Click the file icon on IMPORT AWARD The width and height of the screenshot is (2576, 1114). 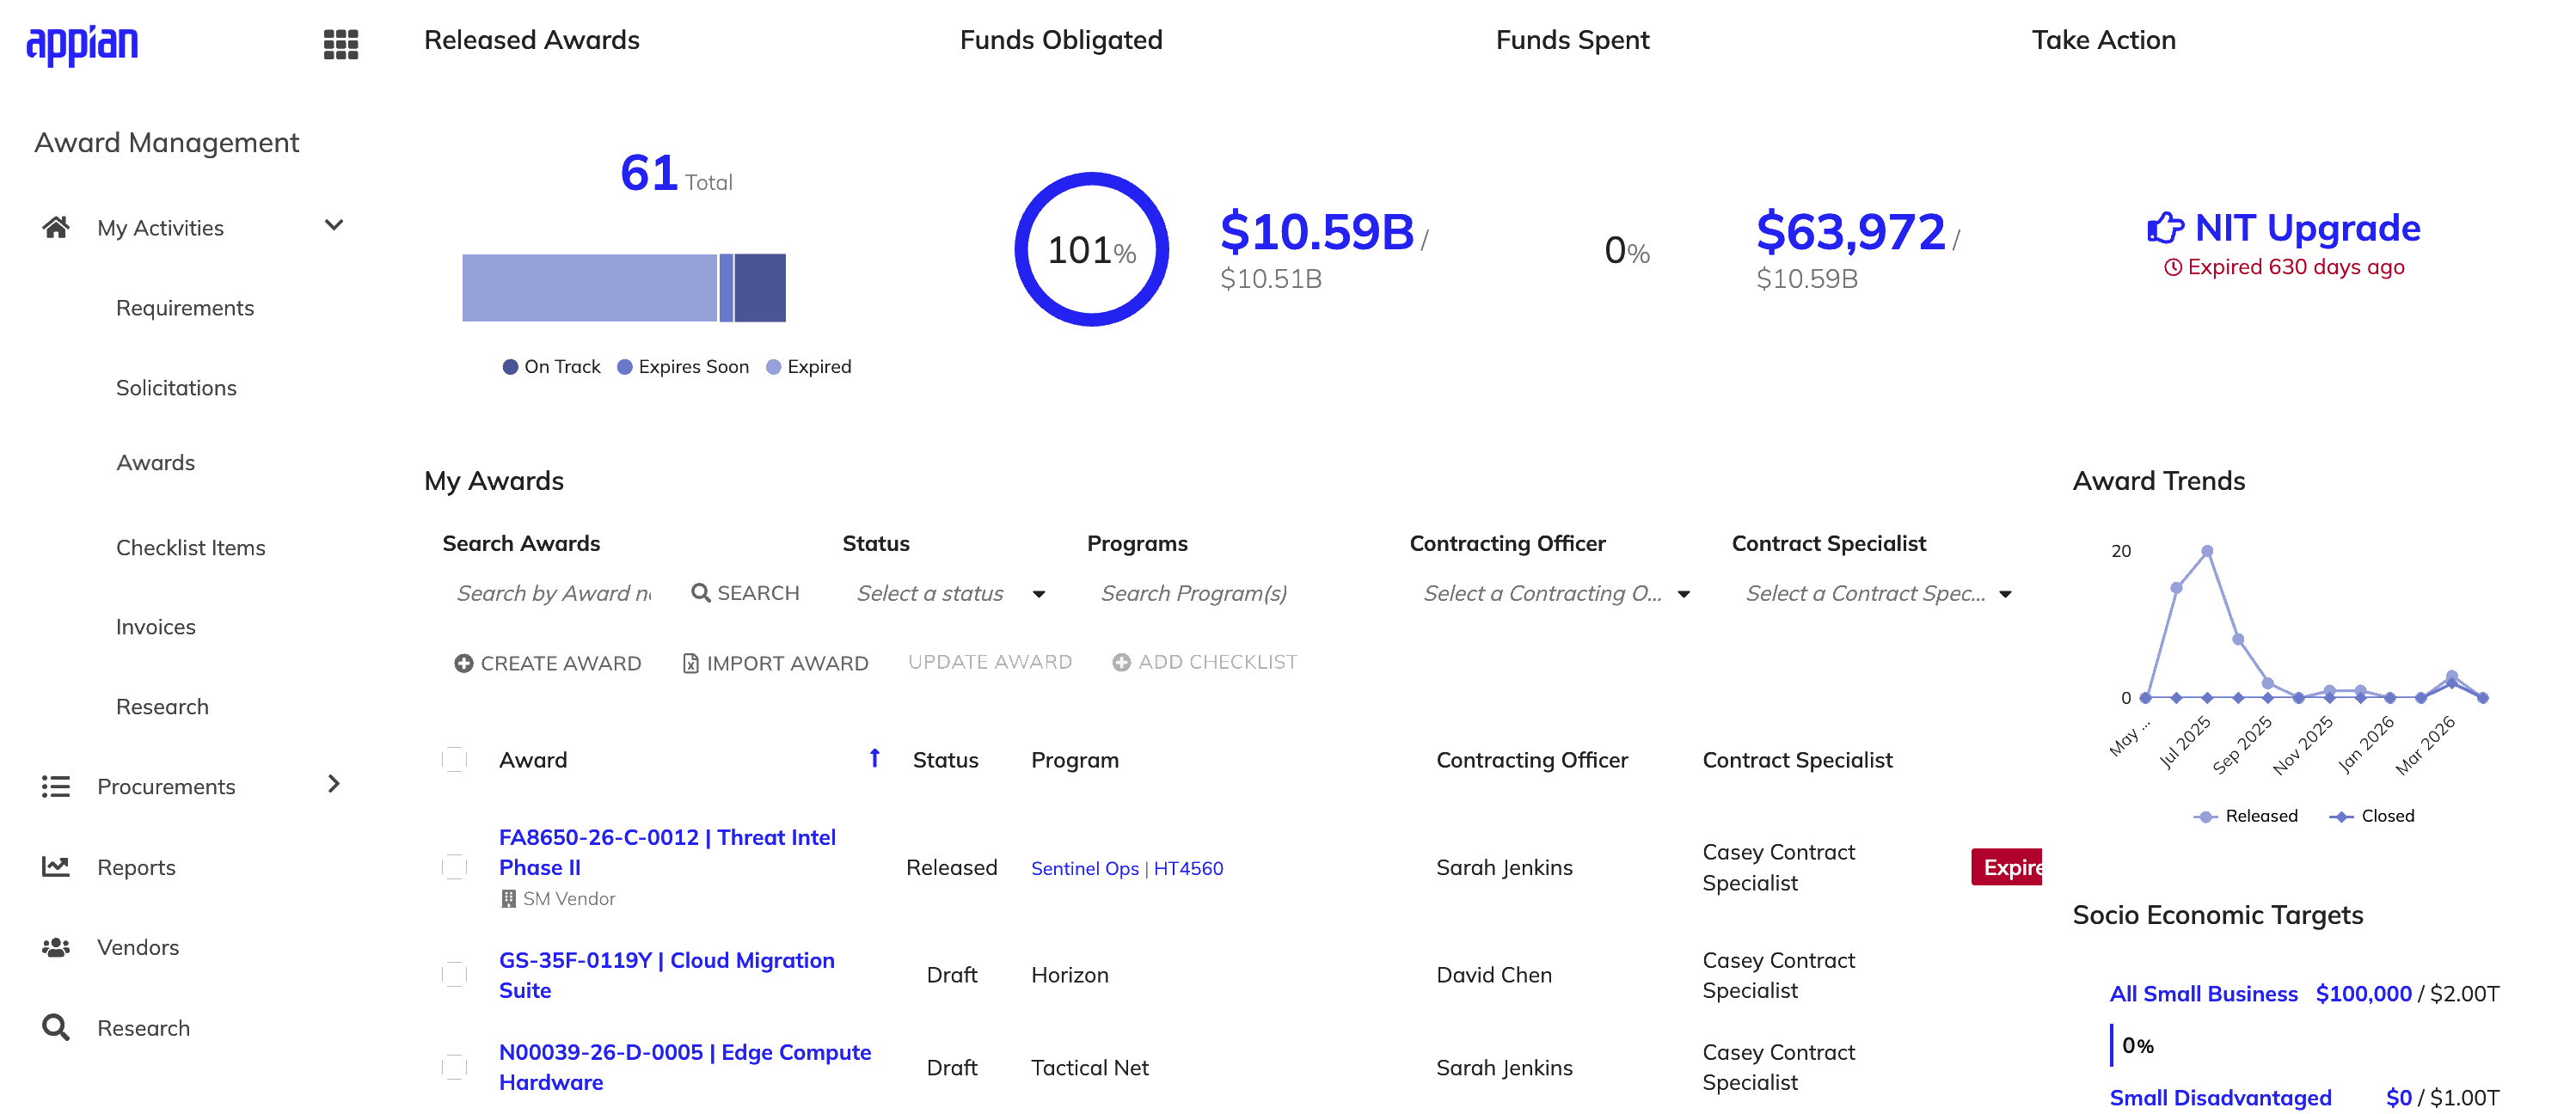(690, 663)
